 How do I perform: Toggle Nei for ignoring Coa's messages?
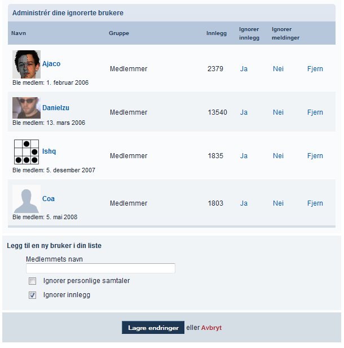point(278,203)
